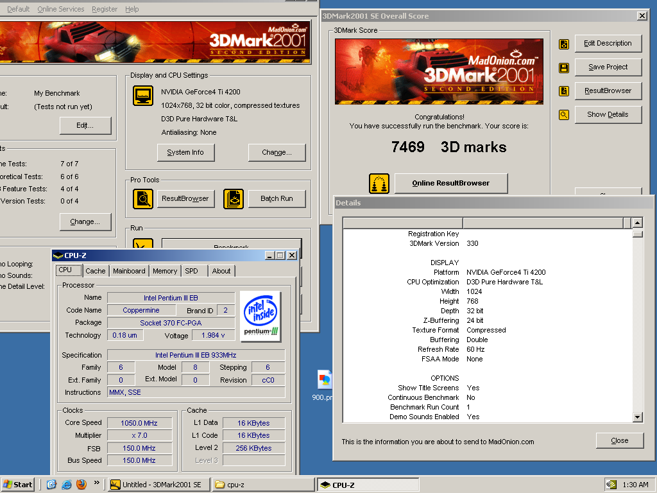The width and height of the screenshot is (657, 493).
Task: Click the Online ResultBrowser podium icon
Action: coord(379,183)
